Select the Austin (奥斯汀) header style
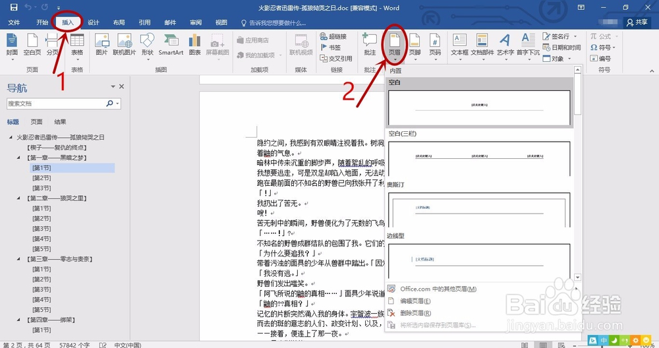 click(x=479, y=210)
